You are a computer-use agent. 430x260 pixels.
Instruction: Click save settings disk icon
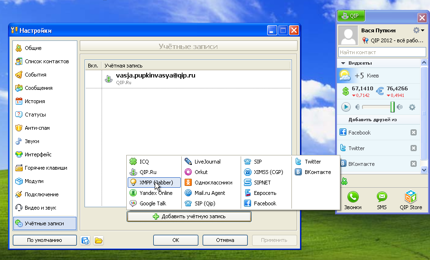85,241
